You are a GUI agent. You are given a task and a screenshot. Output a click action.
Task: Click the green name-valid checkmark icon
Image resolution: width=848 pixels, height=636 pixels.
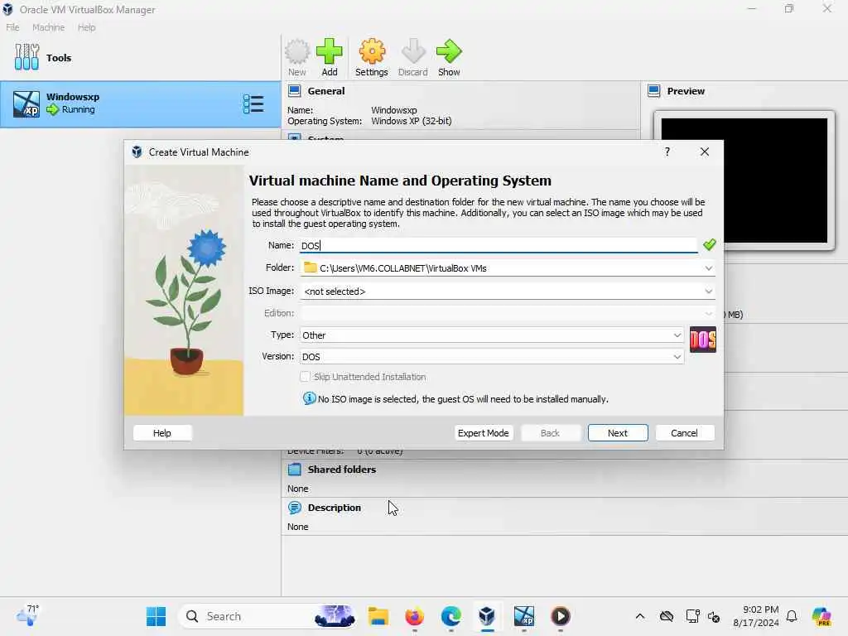tap(709, 245)
